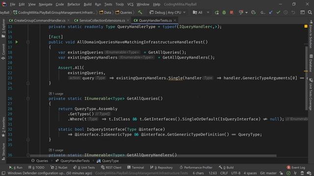This screenshot has width=314, height=176.
Task: Click the profiler clock icon in toolbar
Action: pos(253,13)
